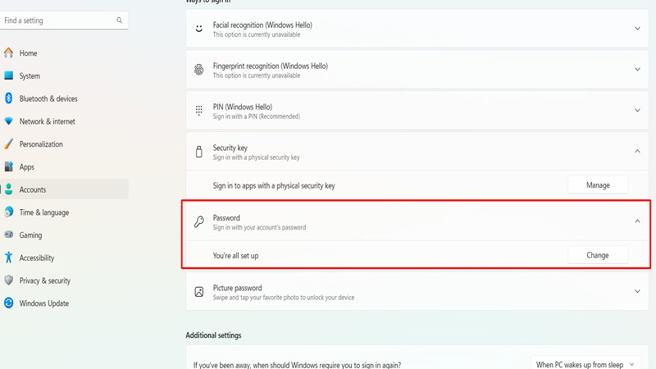Click the Windows Update icon
The width and height of the screenshot is (656, 369).
[x=9, y=303]
